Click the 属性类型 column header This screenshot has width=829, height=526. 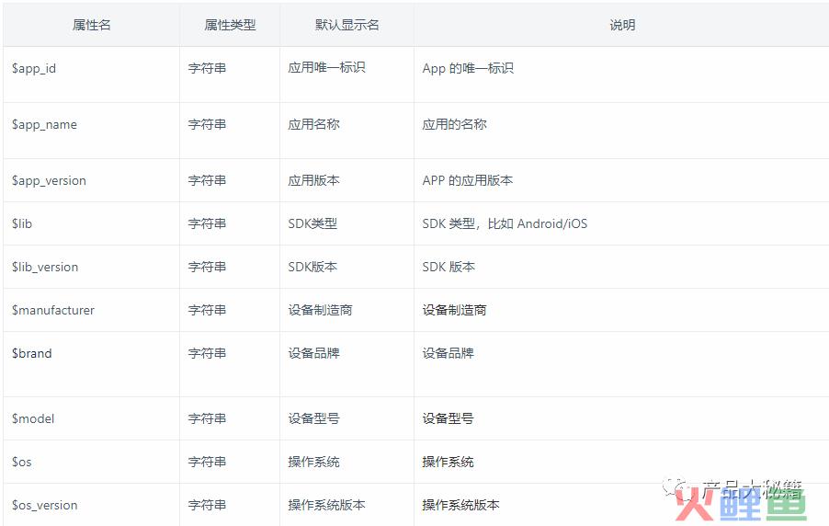pyautogui.click(x=230, y=25)
